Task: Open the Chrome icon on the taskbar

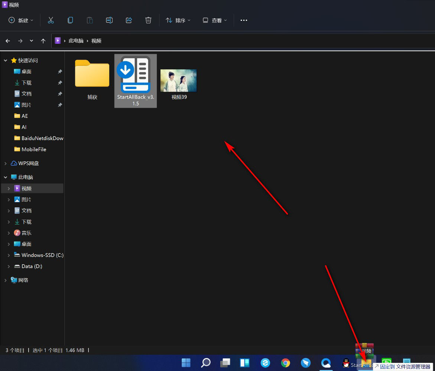Action: [285, 363]
